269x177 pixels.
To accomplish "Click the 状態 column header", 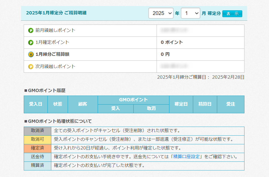I will (x=58, y=104).
